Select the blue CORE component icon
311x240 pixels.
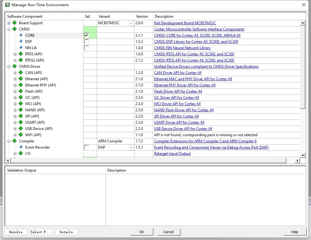pos(21,35)
